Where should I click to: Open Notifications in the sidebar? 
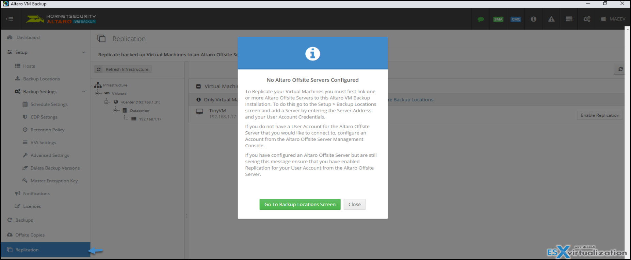[x=36, y=193]
